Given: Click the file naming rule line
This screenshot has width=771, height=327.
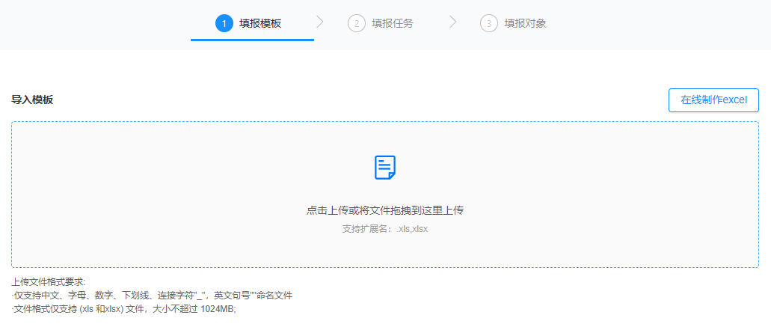Looking at the screenshot, I should (152, 296).
